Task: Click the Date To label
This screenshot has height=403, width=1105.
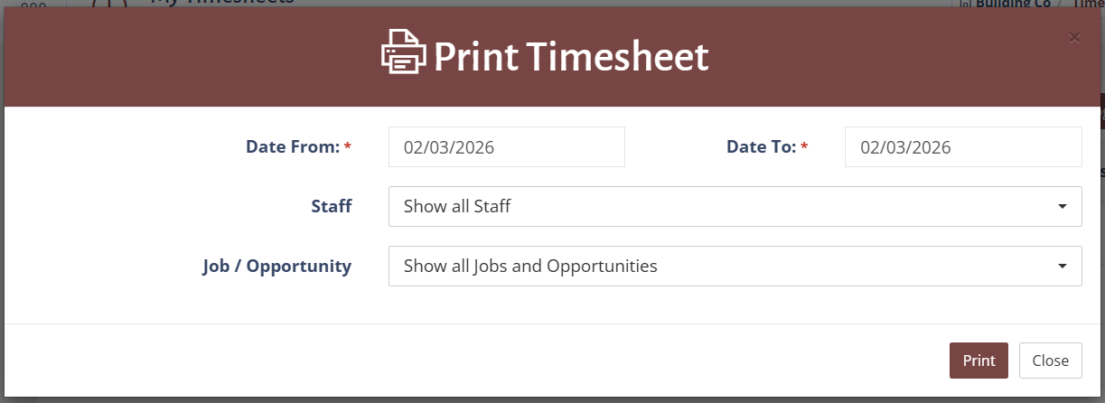Action: tap(761, 146)
